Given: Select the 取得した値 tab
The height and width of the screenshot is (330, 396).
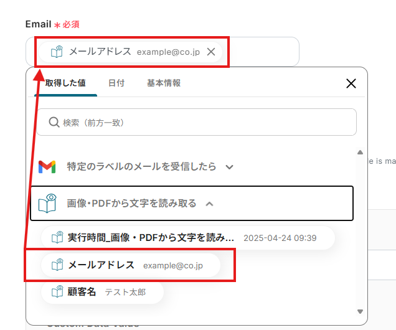Looking at the screenshot, I should click(65, 83).
